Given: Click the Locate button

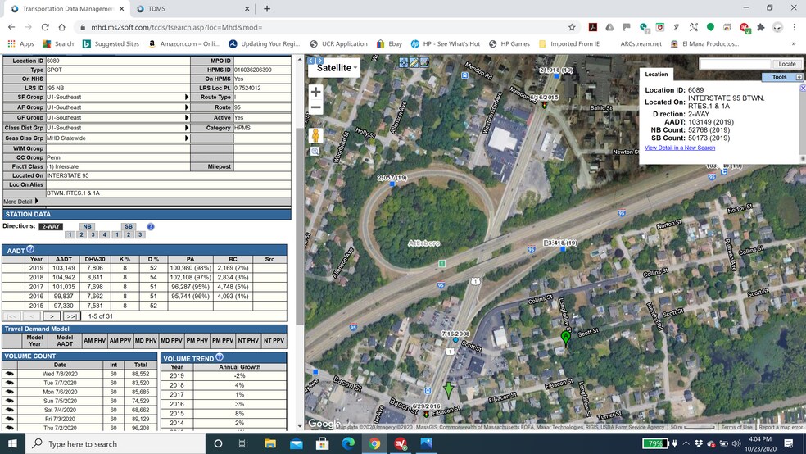Looking at the screenshot, I should pos(787,64).
